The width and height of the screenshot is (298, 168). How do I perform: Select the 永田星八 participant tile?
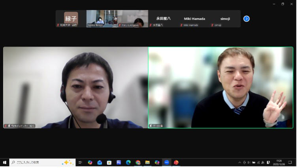(163, 18)
